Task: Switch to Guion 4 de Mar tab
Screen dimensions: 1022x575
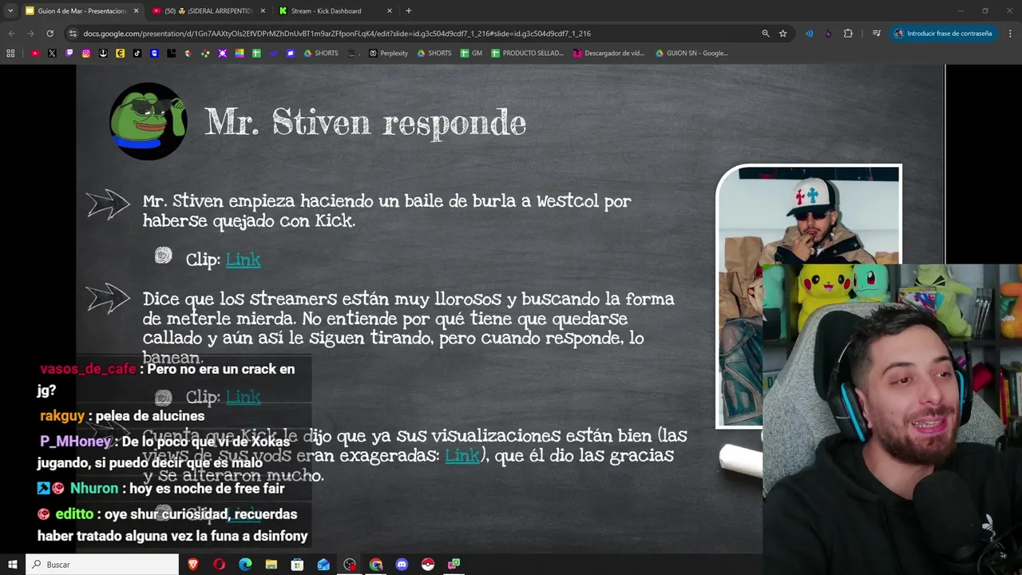Action: [81, 11]
